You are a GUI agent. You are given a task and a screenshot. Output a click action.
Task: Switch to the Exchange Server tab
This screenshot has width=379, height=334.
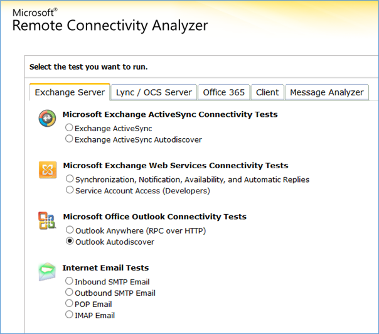[70, 92]
